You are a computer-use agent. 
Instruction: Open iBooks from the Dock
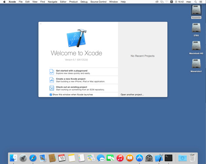[x=130, y=158]
